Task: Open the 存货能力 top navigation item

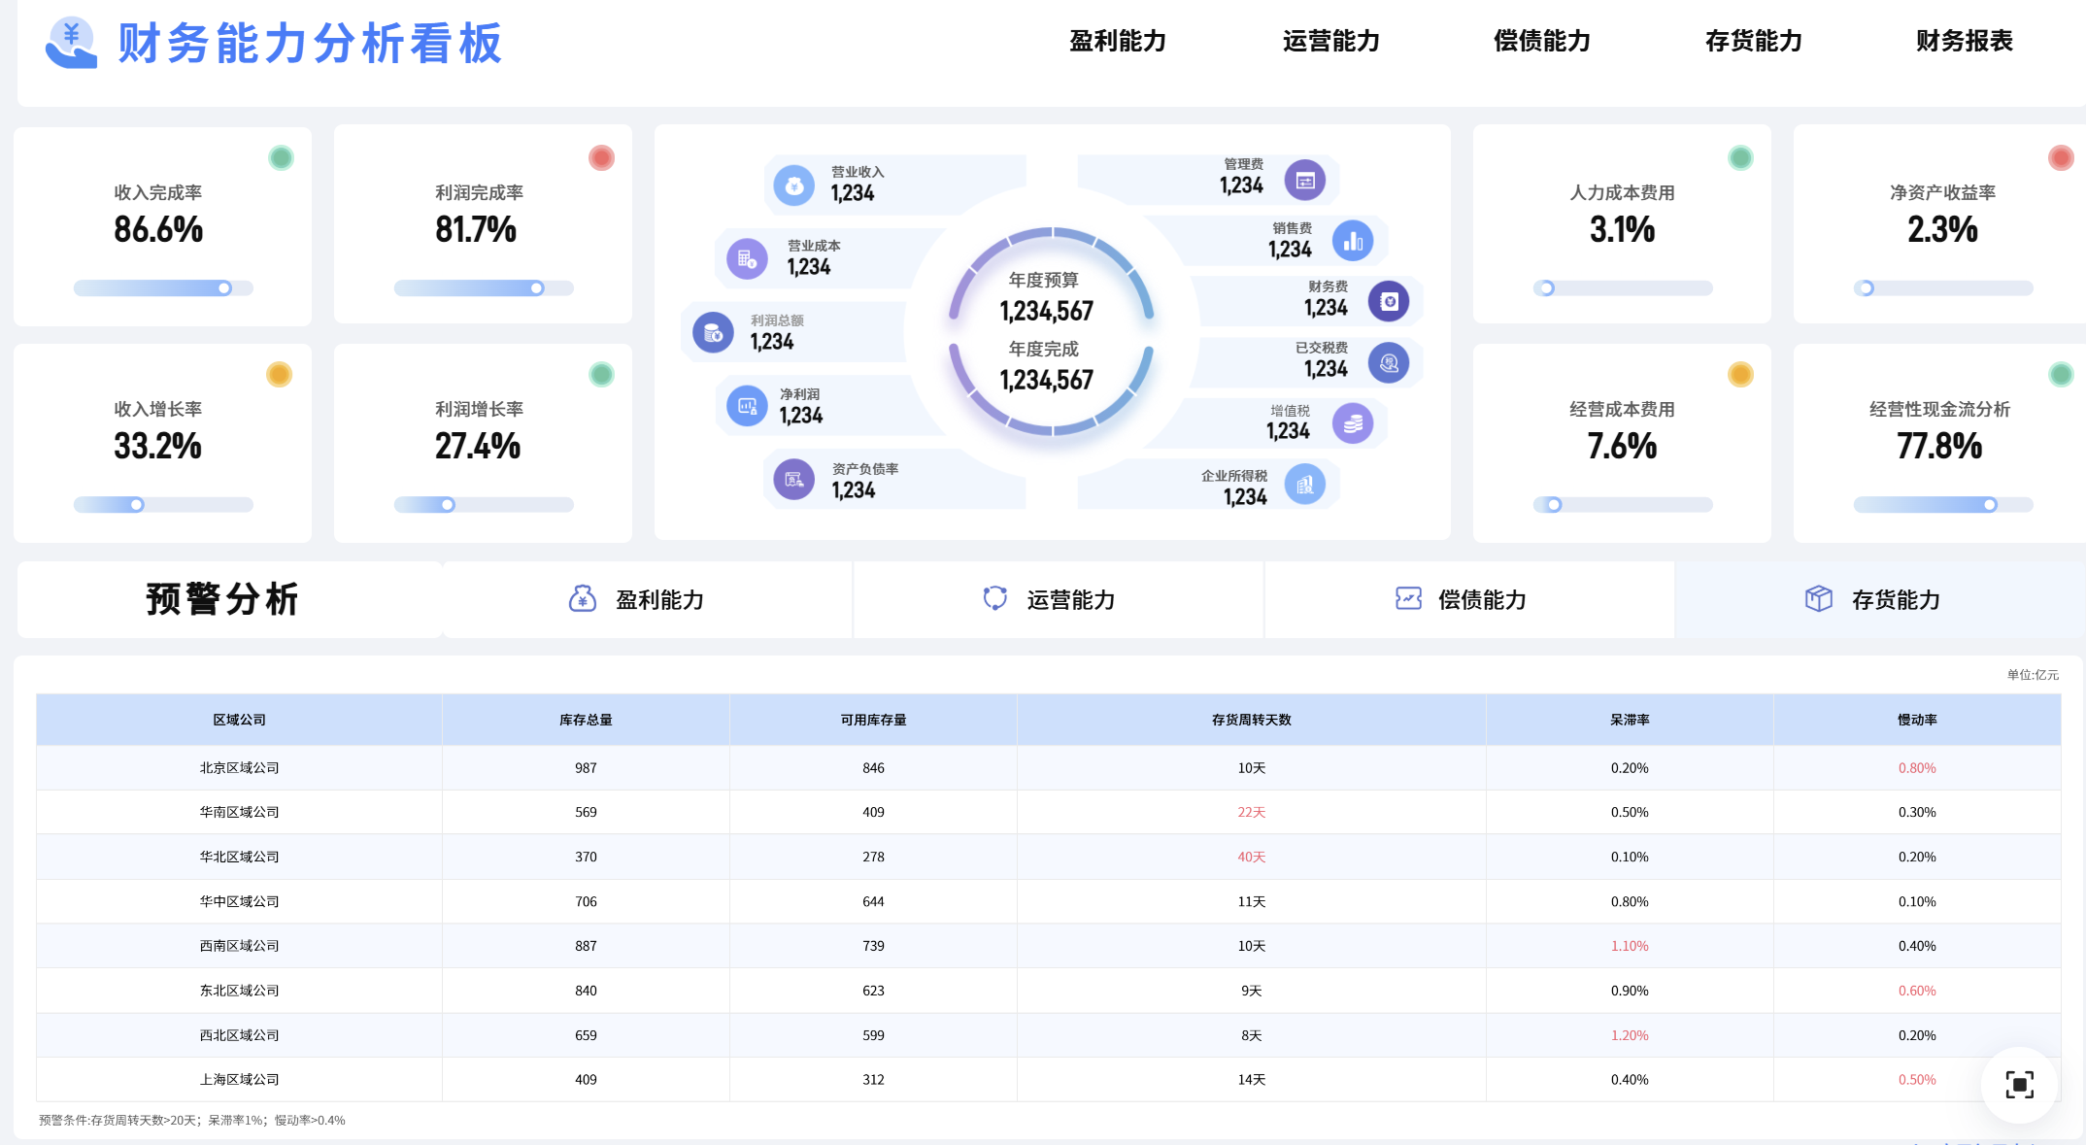Action: pos(1754,41)
